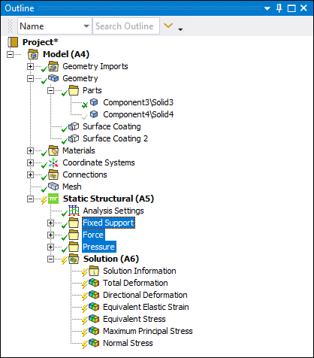Select the Equivalent Stress label
This screenshot has height=358, width=314.
click(x=134, y=319)
